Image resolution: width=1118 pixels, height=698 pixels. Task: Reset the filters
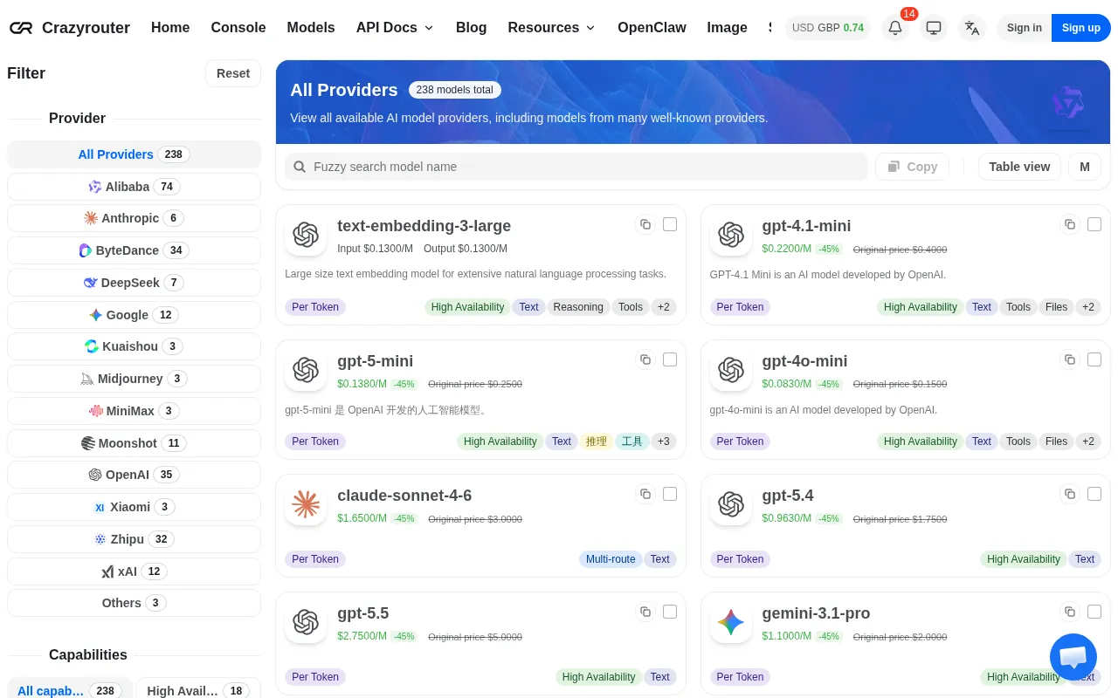tap(233, 73)
